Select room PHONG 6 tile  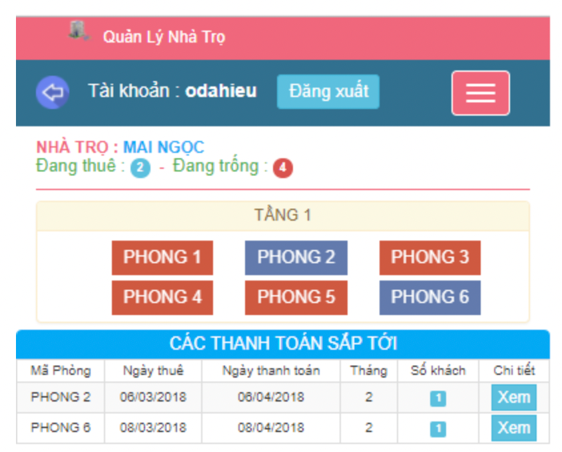(x=429, y=297)
